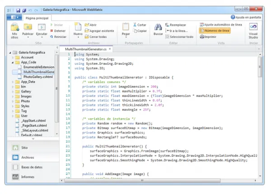Close the MultiThumbnailGenerator.cs tab
Image resolution: width=271 pixels, height=194 pixels.
click(x=110, y=49)
